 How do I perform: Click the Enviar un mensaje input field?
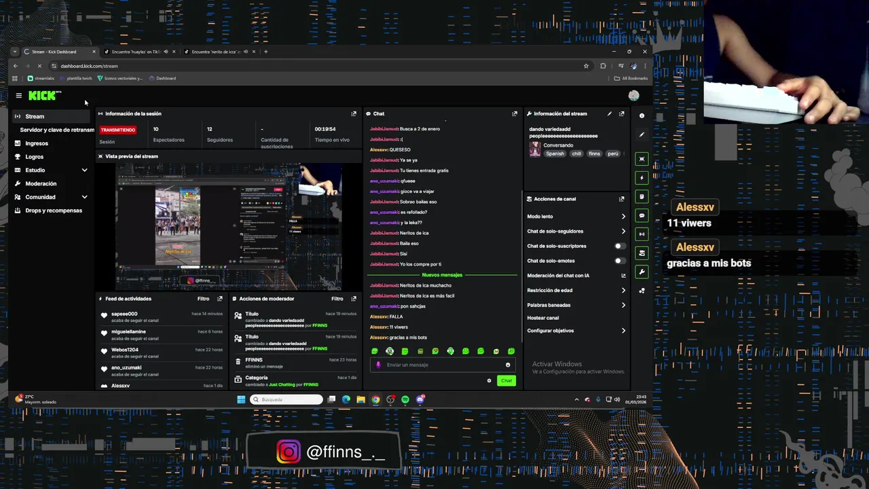coord(442,365)
